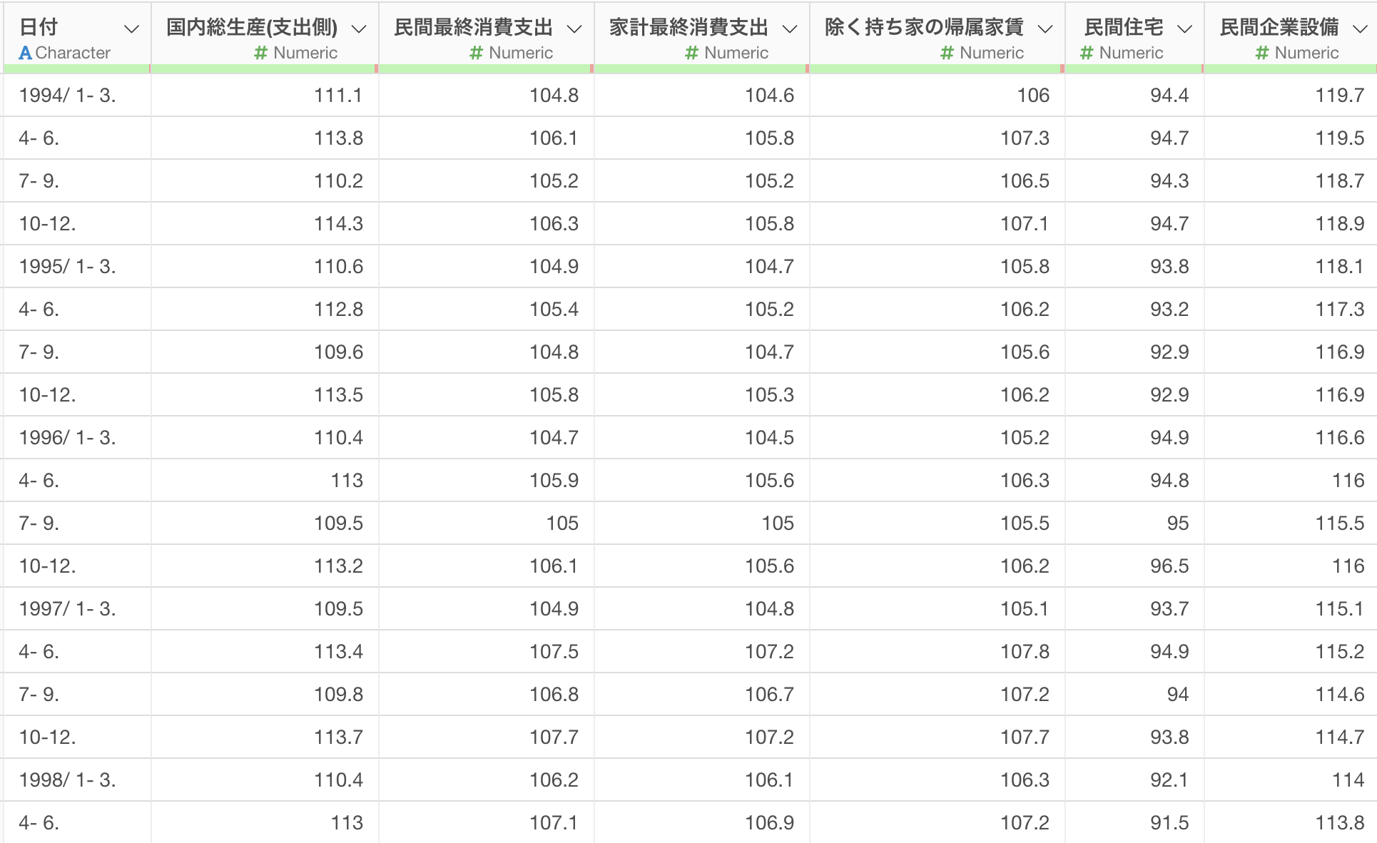Open the 民間最終消費支出 column dropdown chevron

point(574,29)
